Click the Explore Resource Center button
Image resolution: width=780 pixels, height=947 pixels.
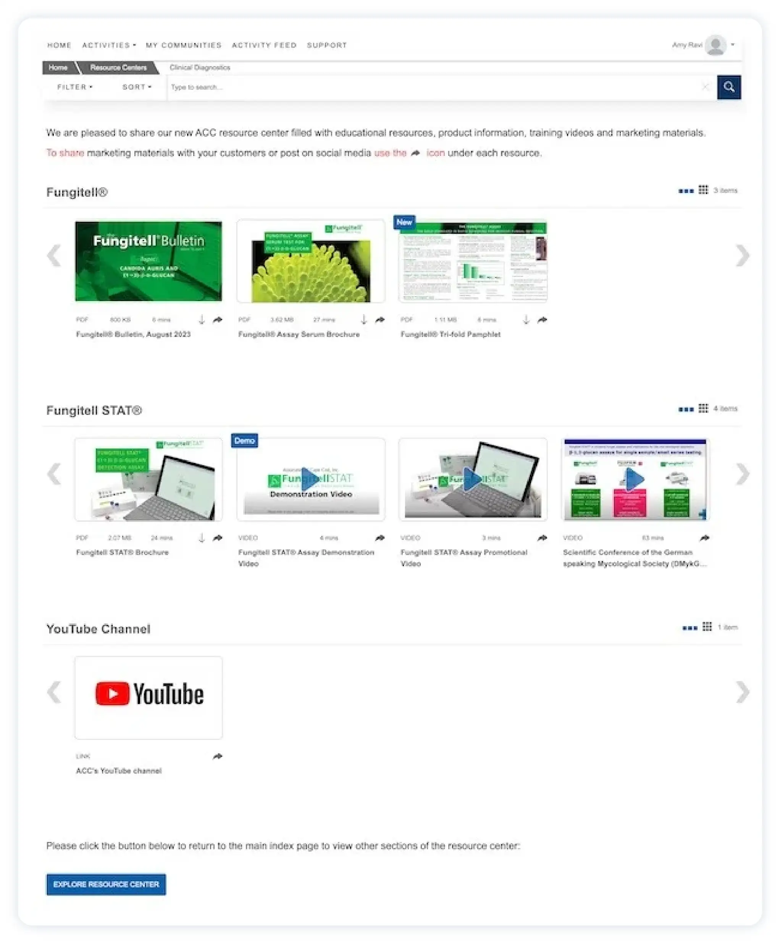coord(106,884)
